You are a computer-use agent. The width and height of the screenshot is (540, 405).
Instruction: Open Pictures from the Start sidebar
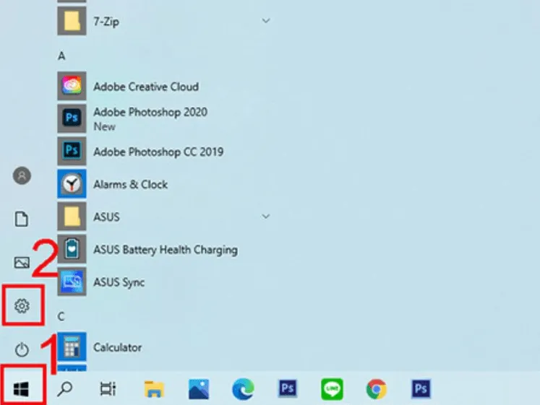pos(22,262)
